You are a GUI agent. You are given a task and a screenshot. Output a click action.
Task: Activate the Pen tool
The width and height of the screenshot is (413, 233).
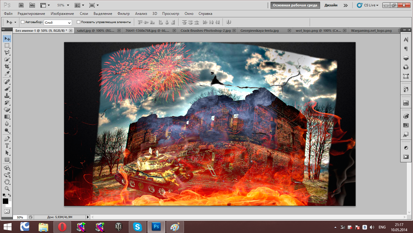pos(7,139)
